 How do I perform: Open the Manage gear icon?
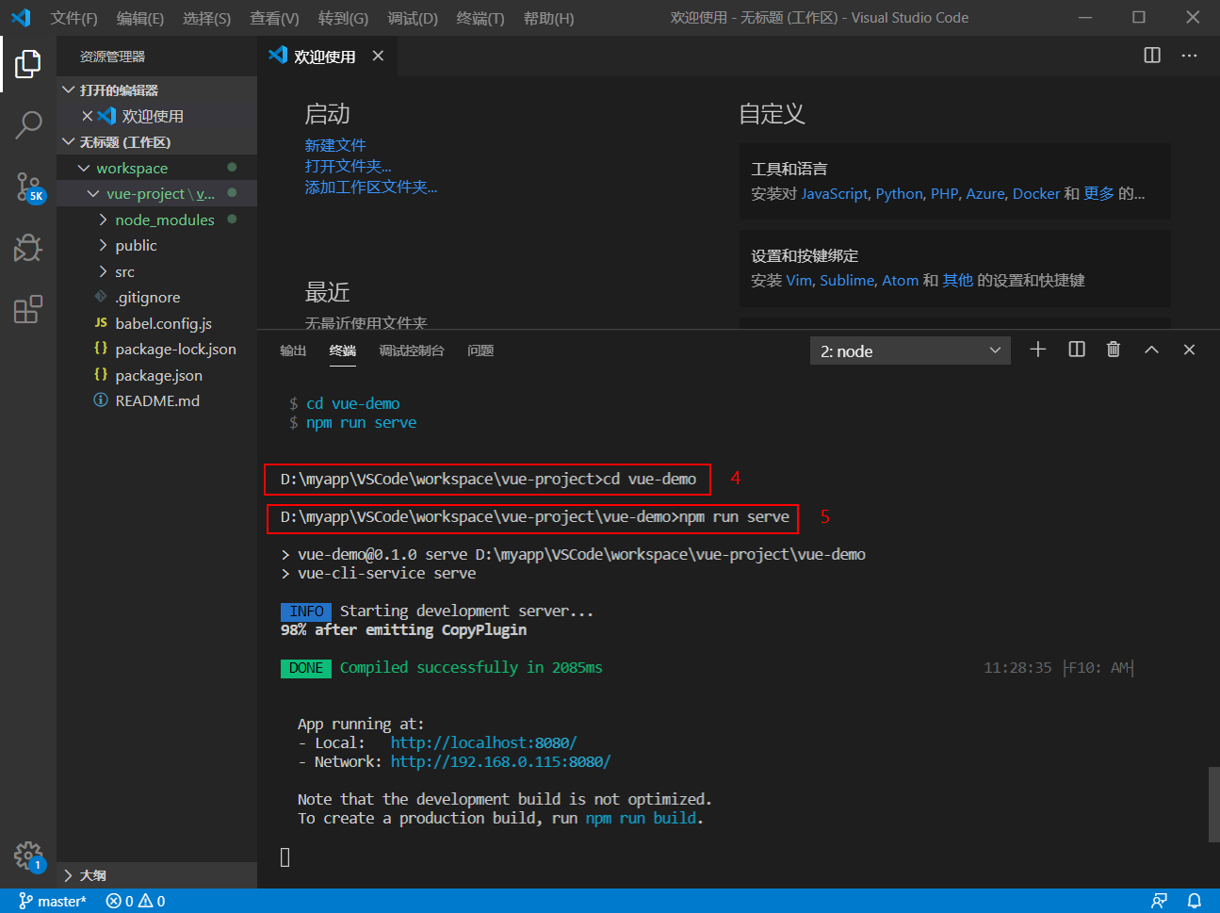click(x=28, y=856)
